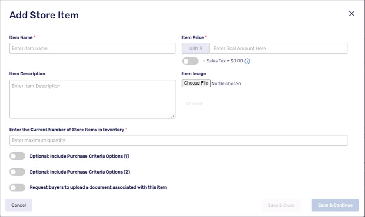The height and width of the screenshot is (217, 365).
Task: Hit the Save & Continue button
Action: (335, 205)
